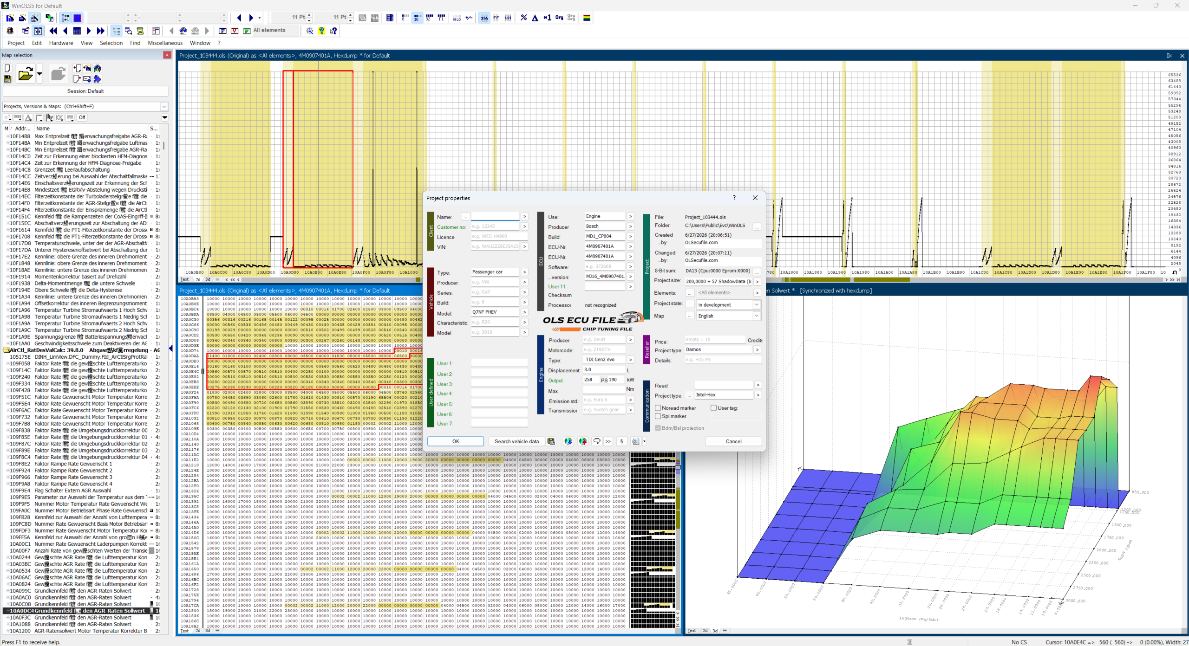
Task: Open the Miscellaneous menu
Action: 165,43
